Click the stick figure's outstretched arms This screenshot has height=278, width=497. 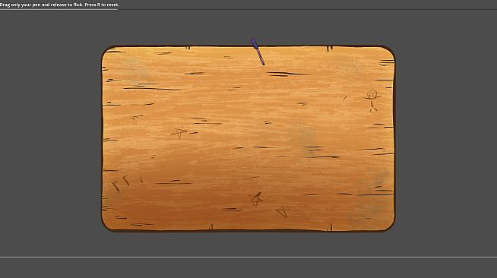pos(372,98)
